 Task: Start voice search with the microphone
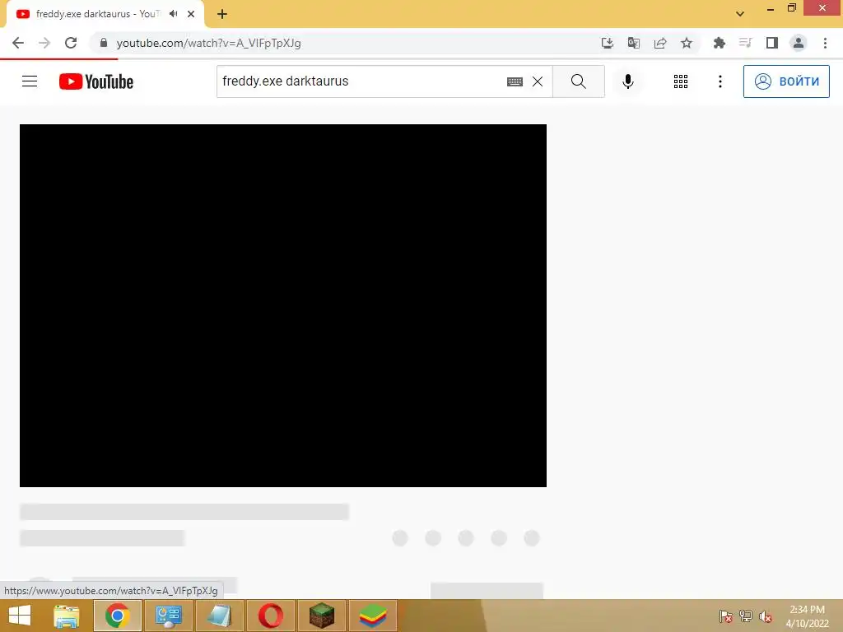pos(627,81)
